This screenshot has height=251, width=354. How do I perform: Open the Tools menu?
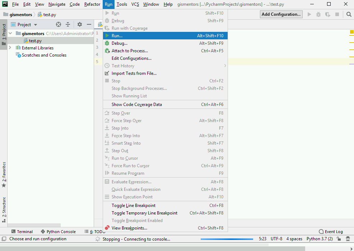122,4
